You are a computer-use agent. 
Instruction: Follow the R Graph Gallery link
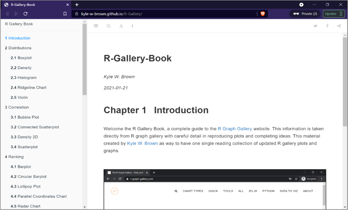235,129
